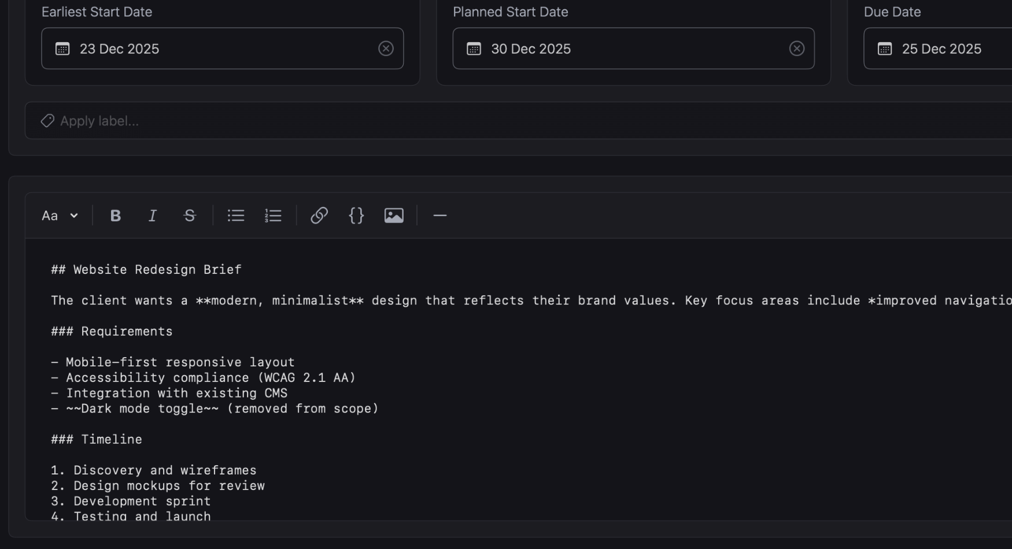Image resolution: width=1012 pixels, height=549 pixels.
Task: Apply bold formatting in the editor
Action: pos(115,216)
